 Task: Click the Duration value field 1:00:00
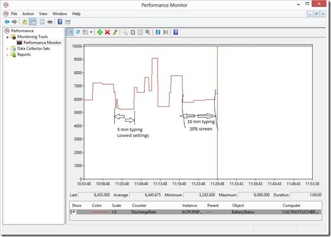[x=306, y=195]
